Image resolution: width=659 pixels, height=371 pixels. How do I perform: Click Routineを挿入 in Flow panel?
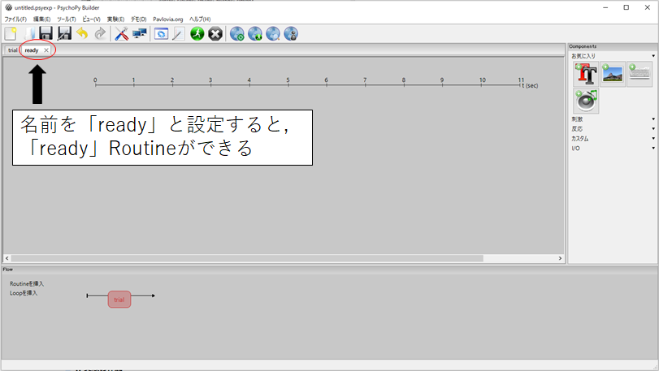(x=27, y=283)
